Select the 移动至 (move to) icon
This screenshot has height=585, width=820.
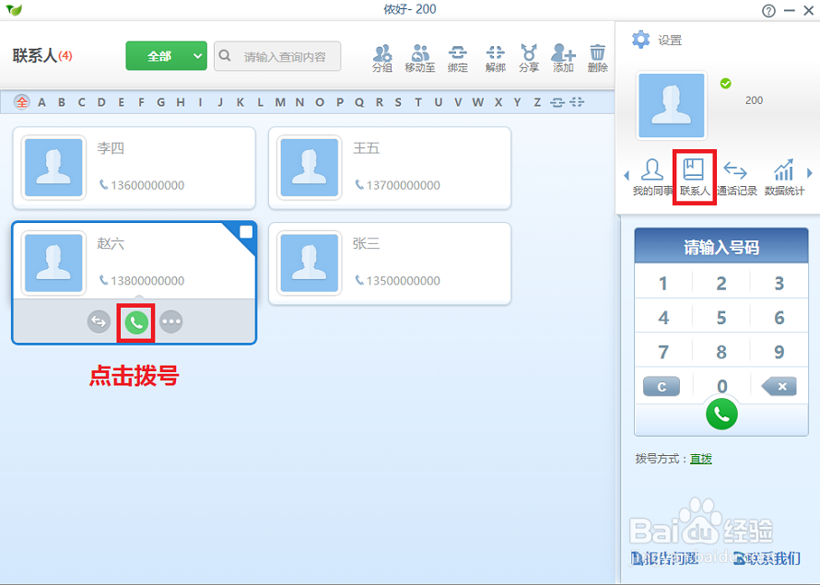pyautogui.click(x=420, y=55)
